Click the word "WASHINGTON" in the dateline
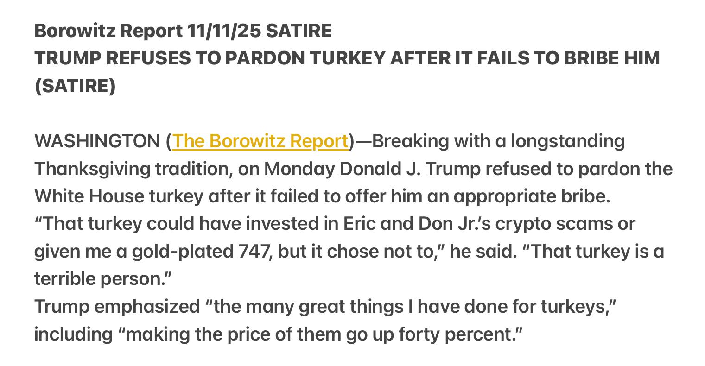The image size is (705, 366). coord(96,141)
